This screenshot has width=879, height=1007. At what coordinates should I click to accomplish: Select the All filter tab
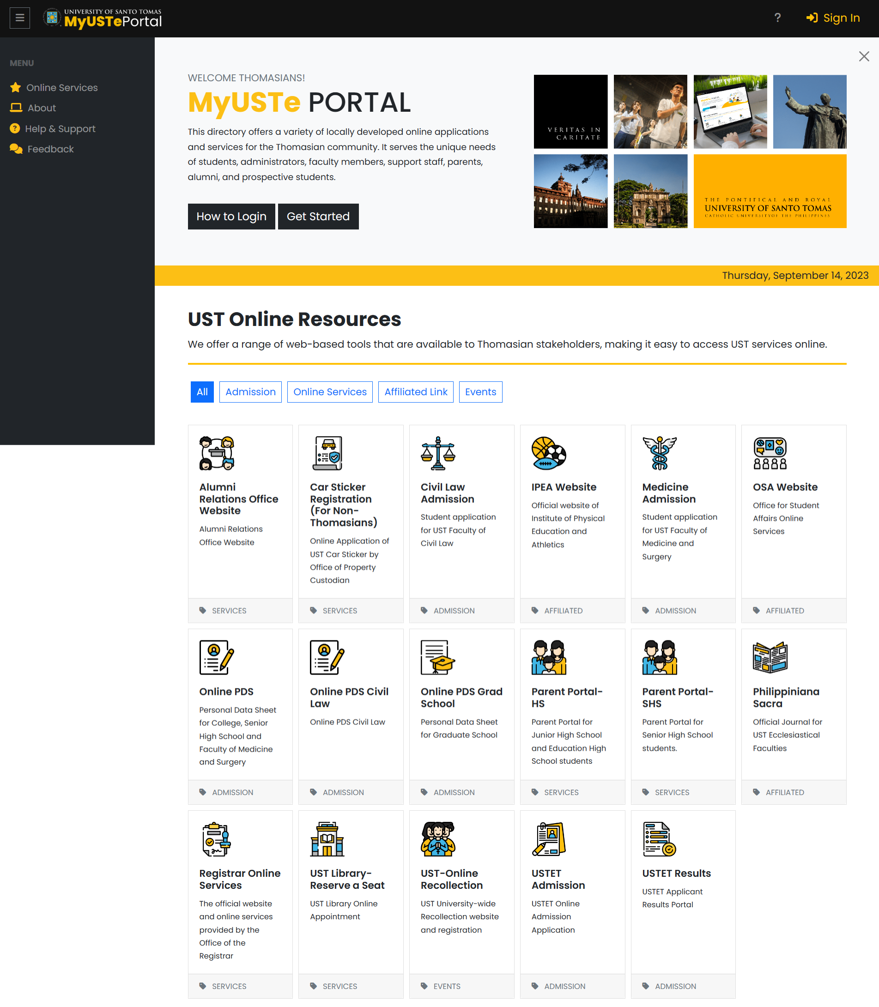pyautogui.click(x=202, y=392)
